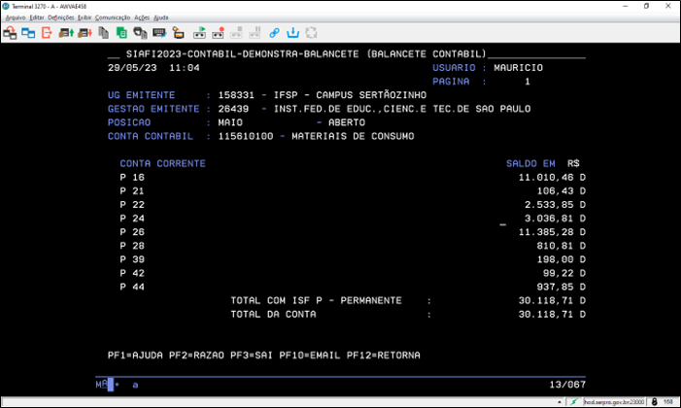Open the Ações menu
681x408 pixels.
click(142, 17)
